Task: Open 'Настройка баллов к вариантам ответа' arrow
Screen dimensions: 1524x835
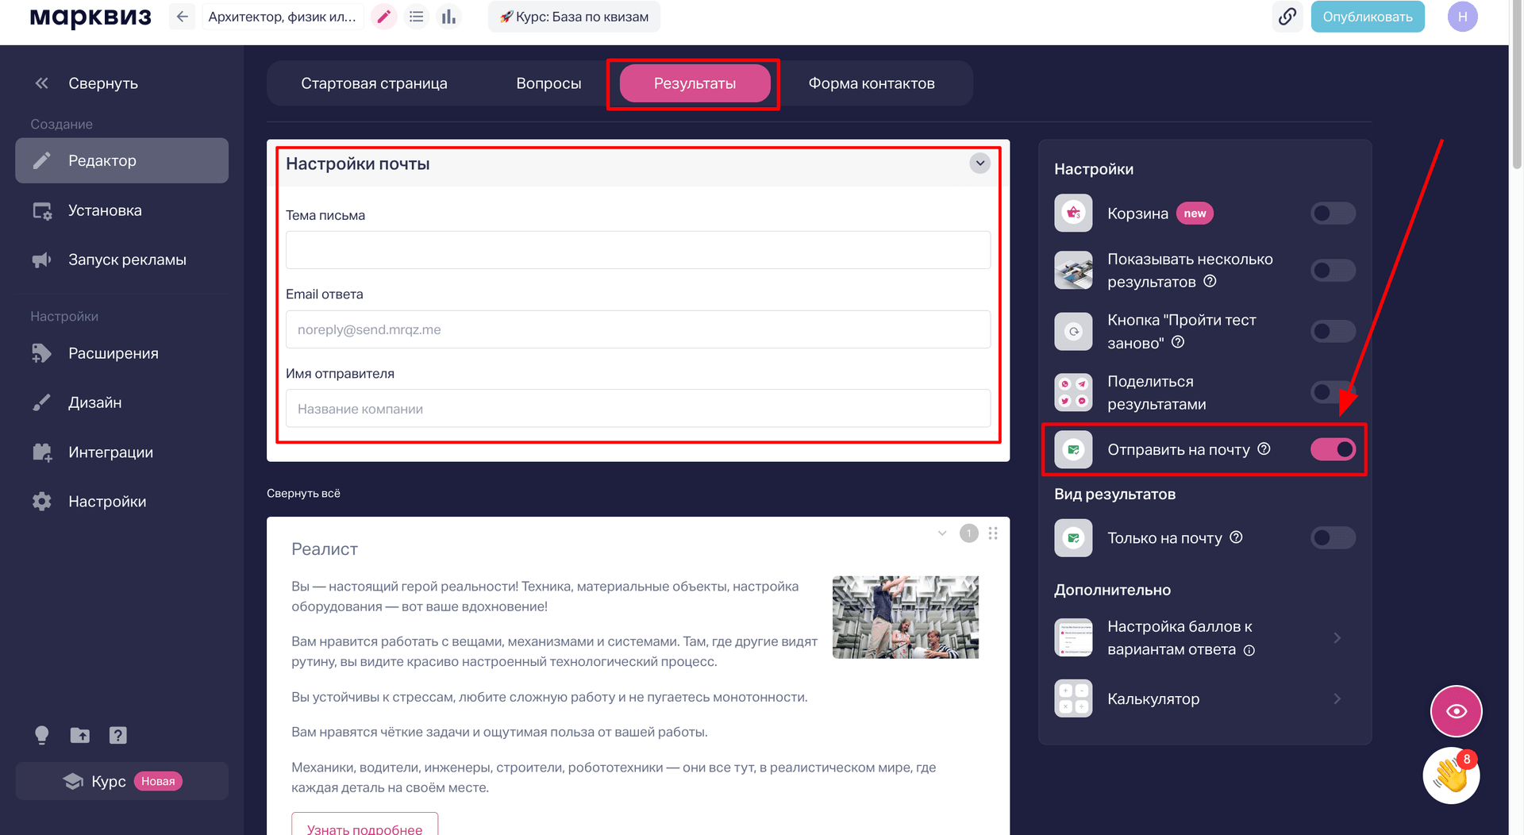Action: coord(1337,637)
